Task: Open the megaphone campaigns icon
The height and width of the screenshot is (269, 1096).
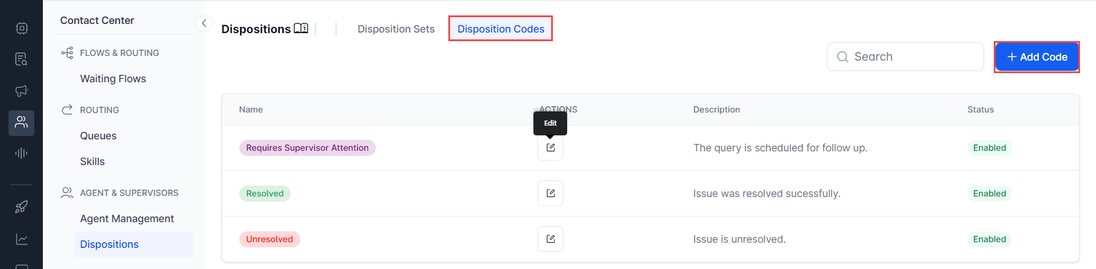Action: point(22,91)
